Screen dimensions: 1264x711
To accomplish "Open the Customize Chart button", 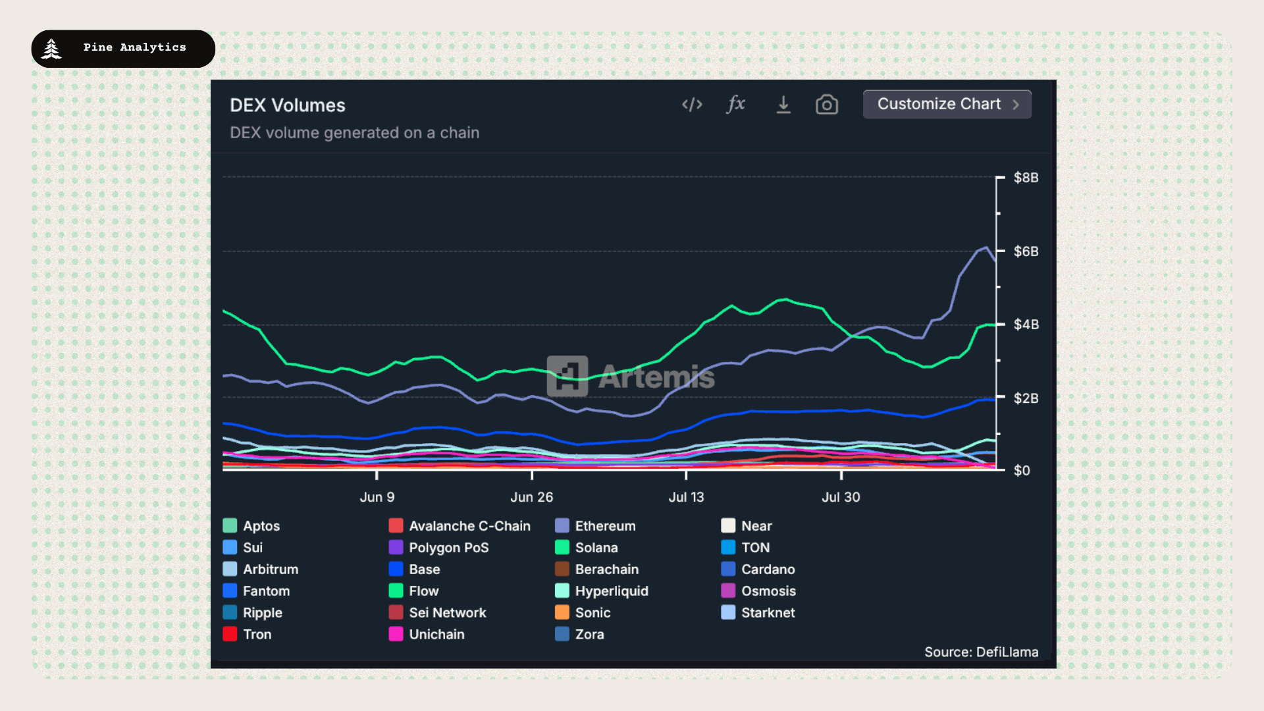I will coord(939,104).
